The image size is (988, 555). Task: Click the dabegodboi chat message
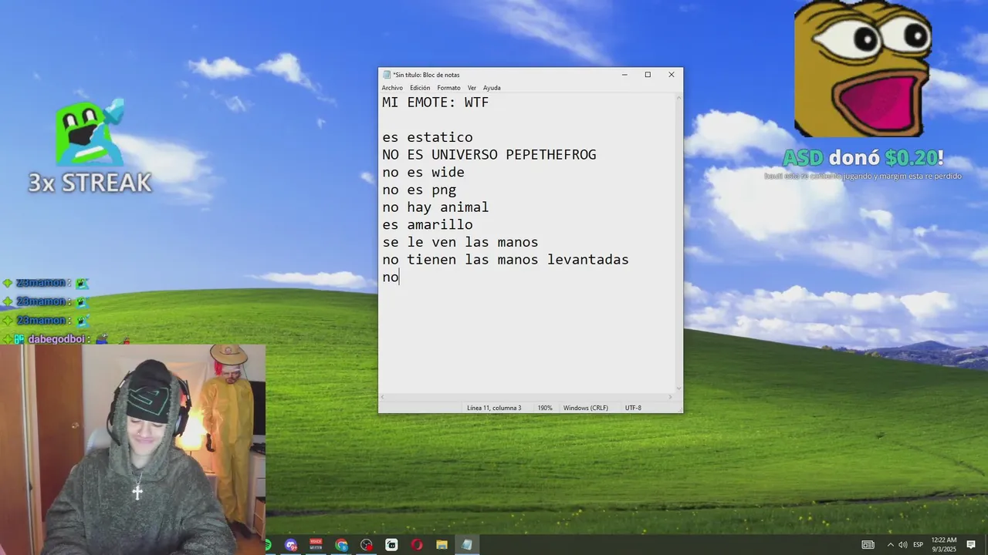click(x=65, y=339)
